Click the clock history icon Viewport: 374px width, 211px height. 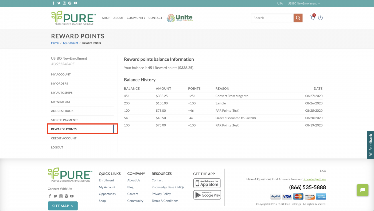coord(320,18)
